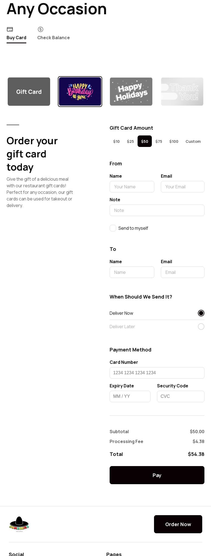
Task: Select the Thank You card design
Action: pos(182,92)
